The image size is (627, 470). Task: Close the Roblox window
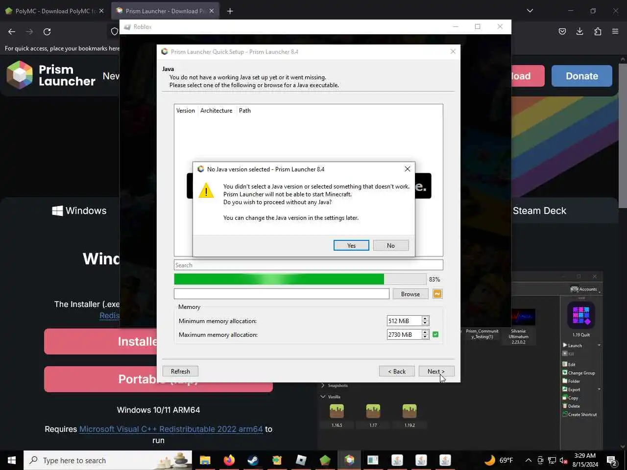tap(500, 26)
